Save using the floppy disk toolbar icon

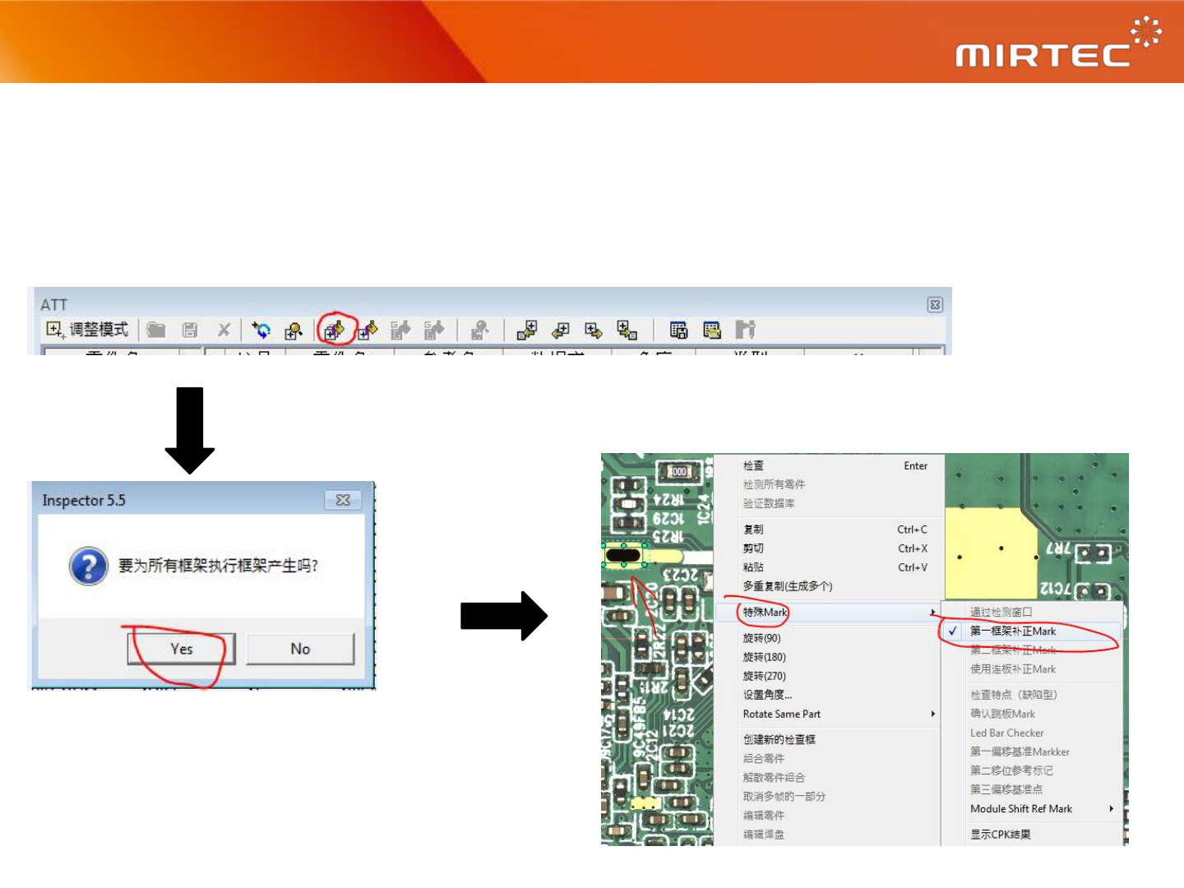pyautogui.click(x=190, y=331)
